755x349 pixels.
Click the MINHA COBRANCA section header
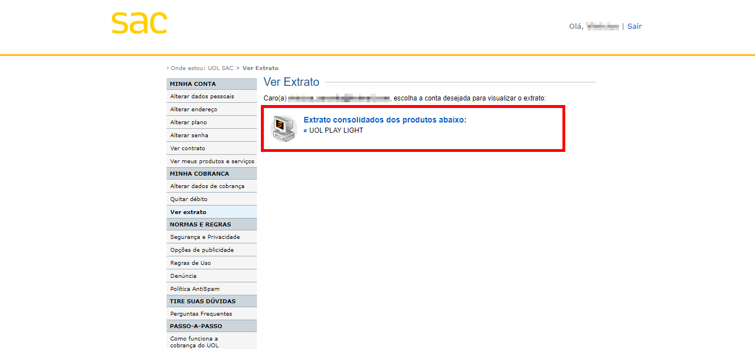(212, 174)
